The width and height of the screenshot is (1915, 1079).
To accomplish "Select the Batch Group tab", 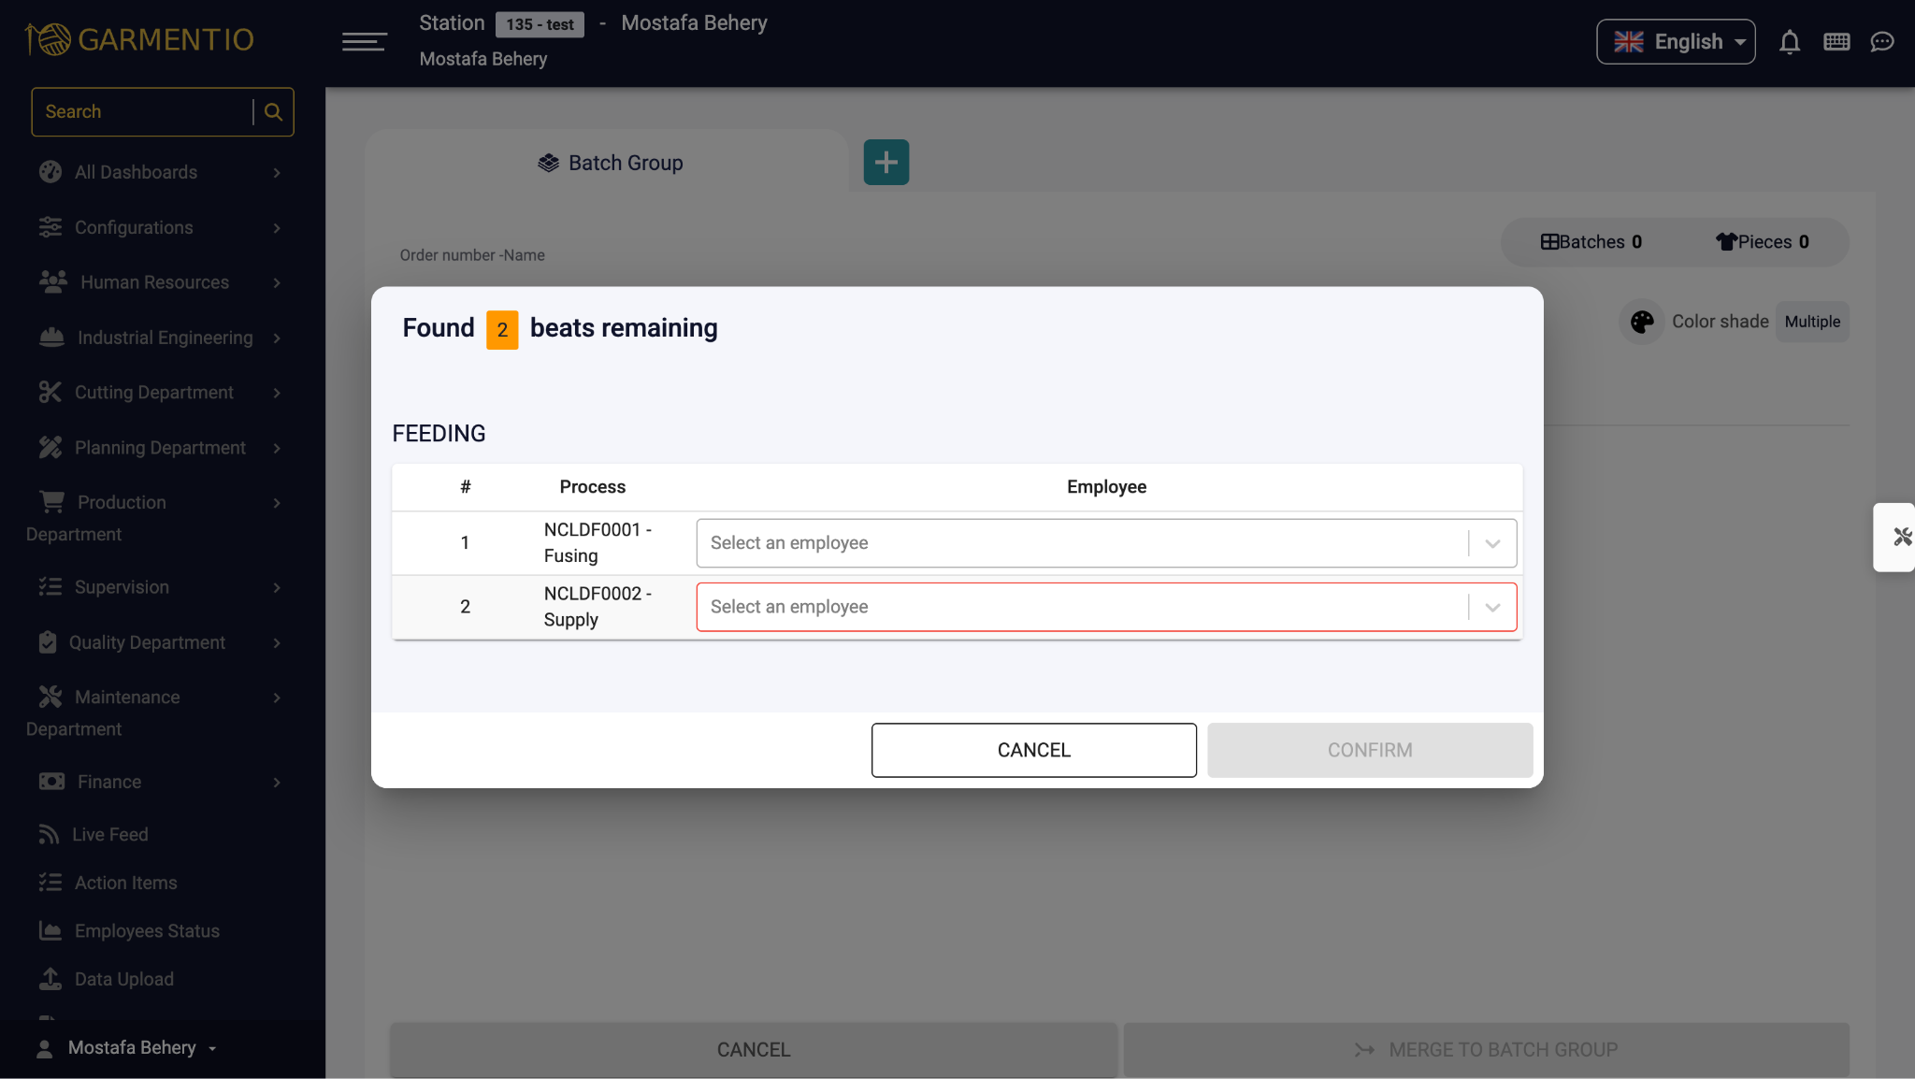I will [611, 163].
